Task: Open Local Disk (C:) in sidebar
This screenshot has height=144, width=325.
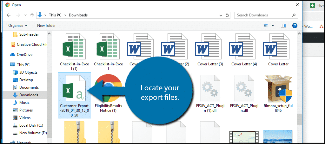Action: pos(28,125)
